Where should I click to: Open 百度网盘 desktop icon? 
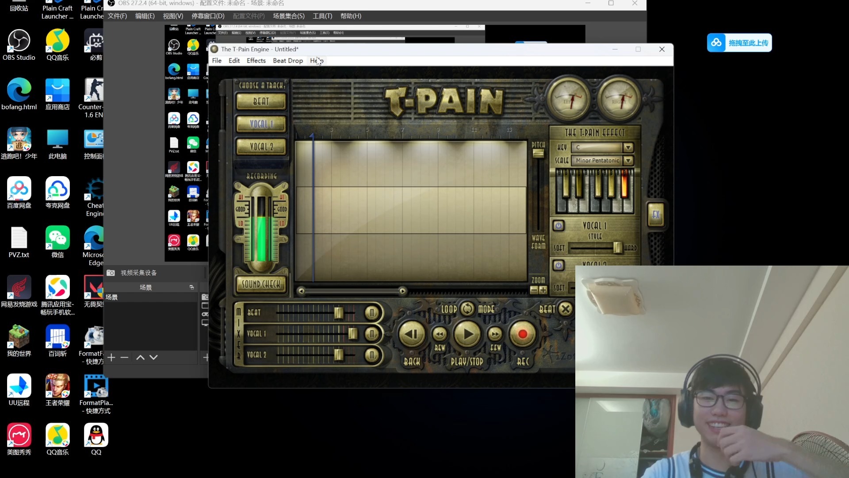tap(19, 193)
